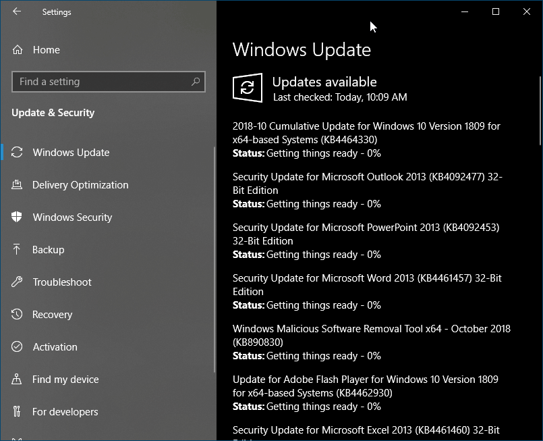Click the Backup arrow icon
This screenshot has height=441, width=543.
(x=17, y=249)
